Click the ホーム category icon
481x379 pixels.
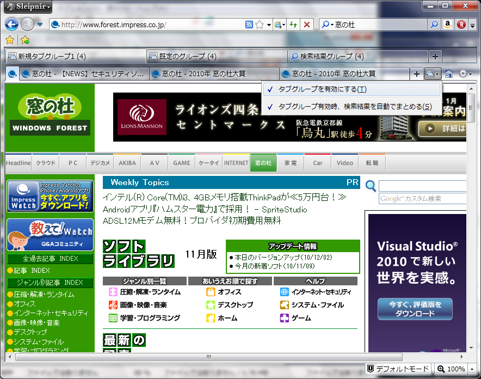tap(211, 318)
